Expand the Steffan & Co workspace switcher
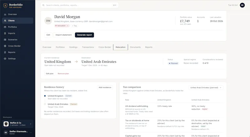 coord(17,124)
